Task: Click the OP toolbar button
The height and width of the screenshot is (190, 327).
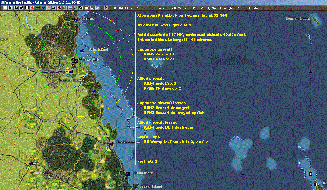Action: 86,8
